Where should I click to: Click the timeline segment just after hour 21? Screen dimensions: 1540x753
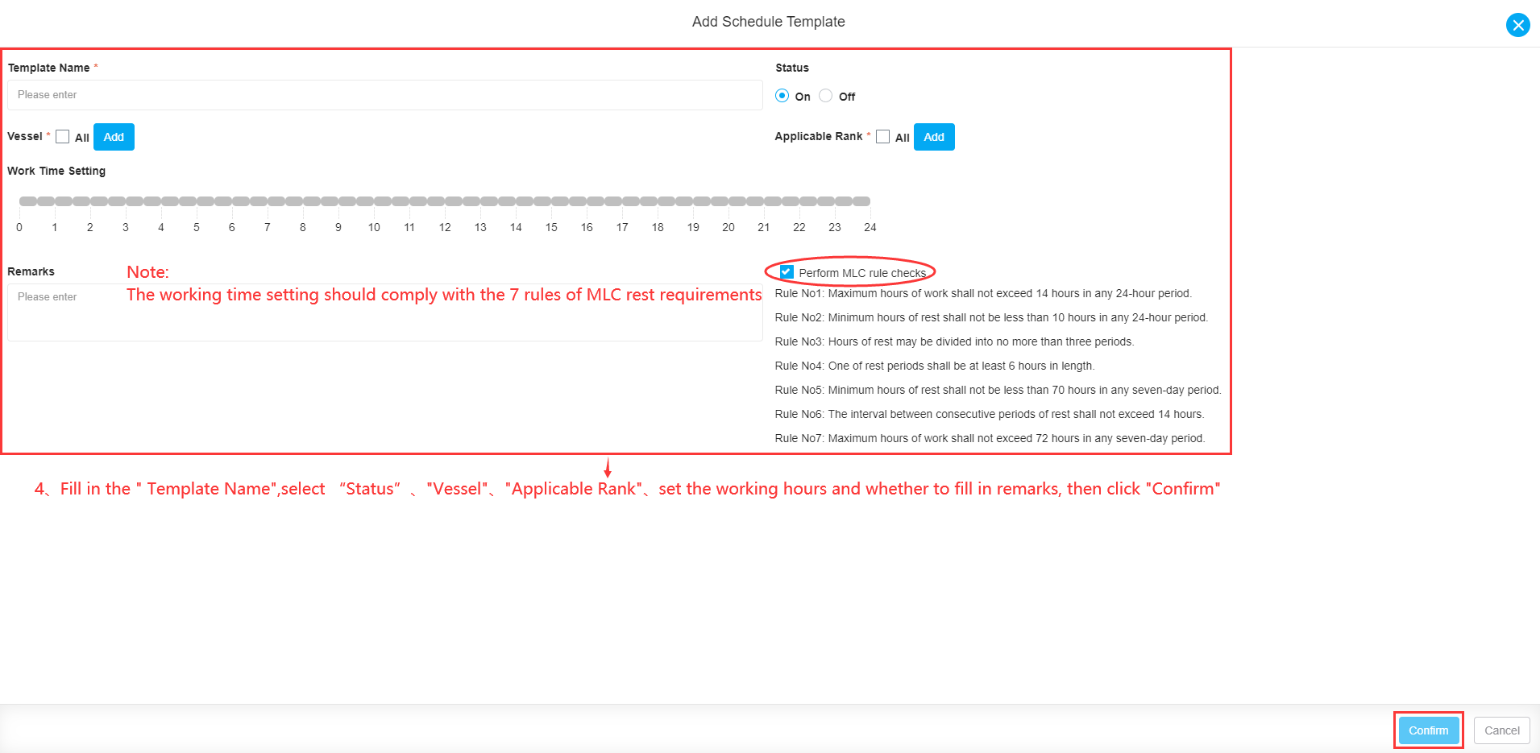pos(773,201)
